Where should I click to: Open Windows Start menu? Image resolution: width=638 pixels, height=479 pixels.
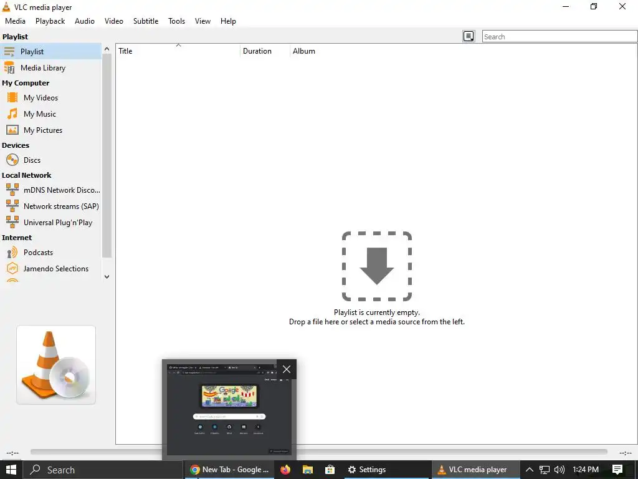point(11,470)
